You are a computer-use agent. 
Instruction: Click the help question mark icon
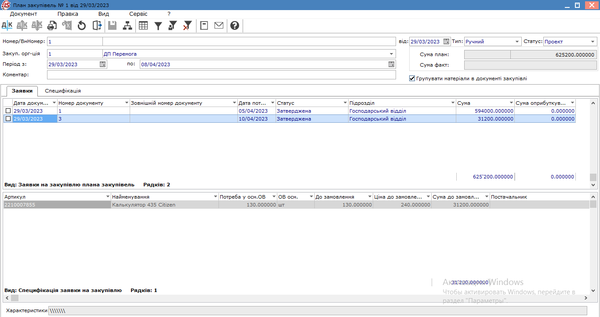point(235,25)
